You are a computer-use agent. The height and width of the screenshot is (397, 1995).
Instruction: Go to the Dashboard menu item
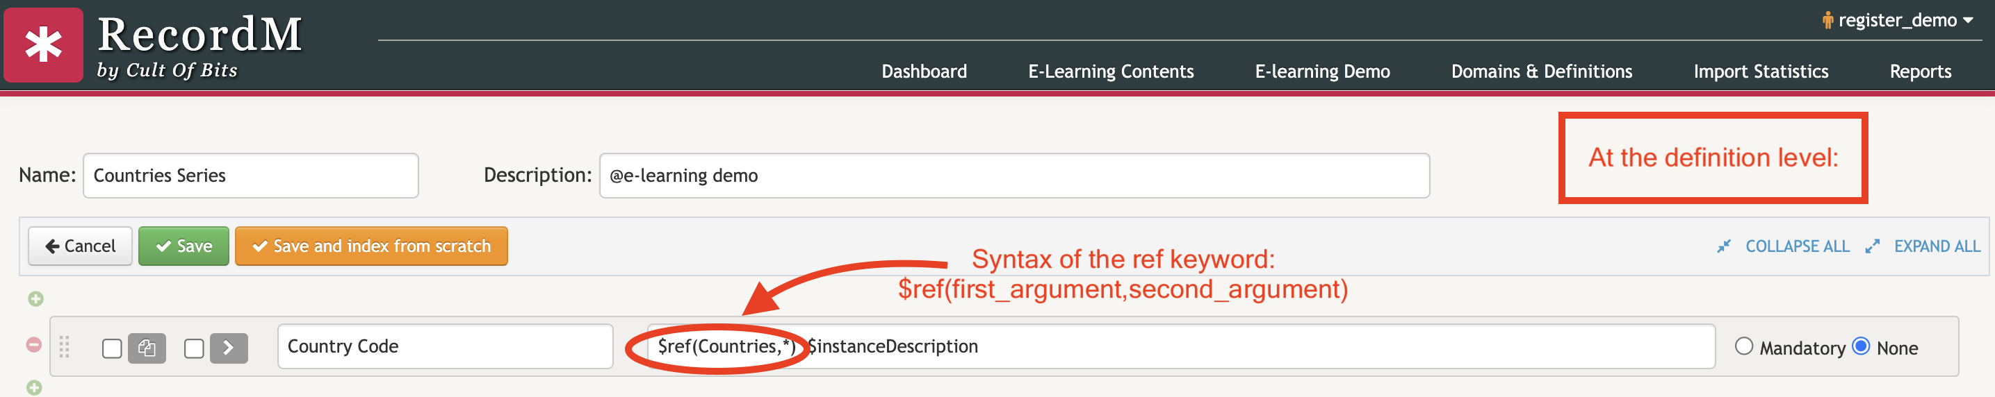[924, 71]
